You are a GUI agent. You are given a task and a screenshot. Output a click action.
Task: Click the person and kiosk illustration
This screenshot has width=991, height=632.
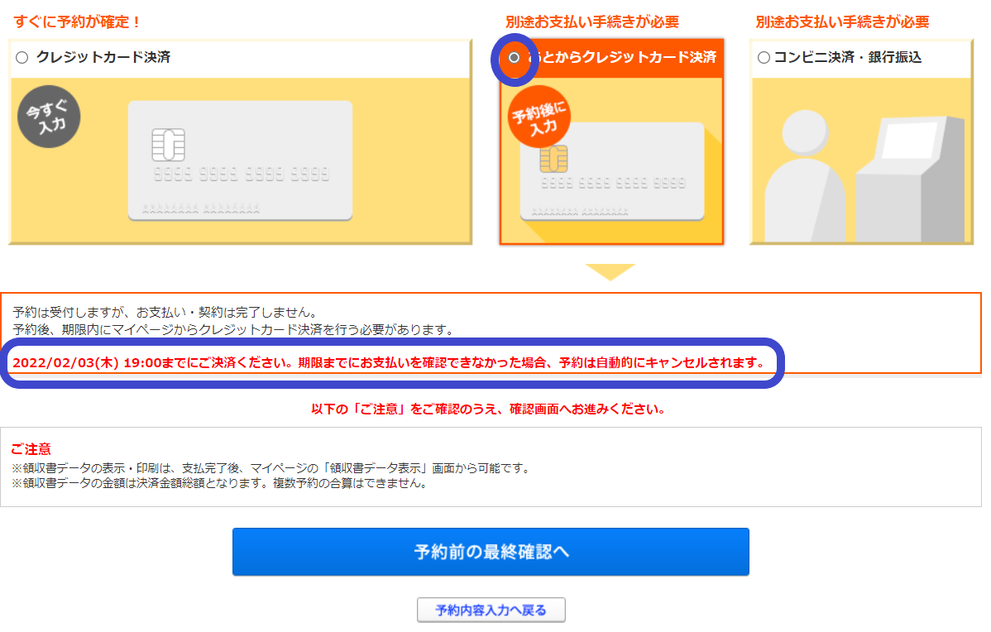tap(864, 176)
